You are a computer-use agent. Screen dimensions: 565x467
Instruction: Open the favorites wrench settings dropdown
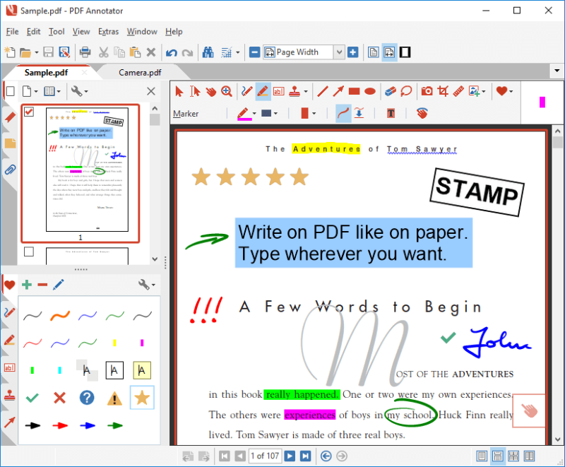pyautogui.click(x=147, y=285)
